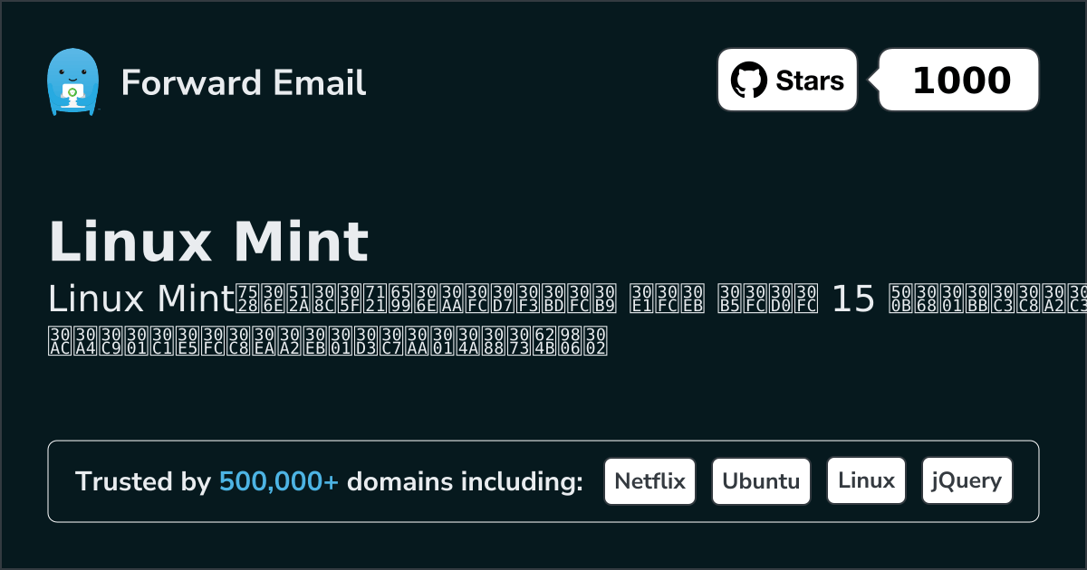
Task: Select the Ubuntu badge
Action: click(x=761, y=481)
